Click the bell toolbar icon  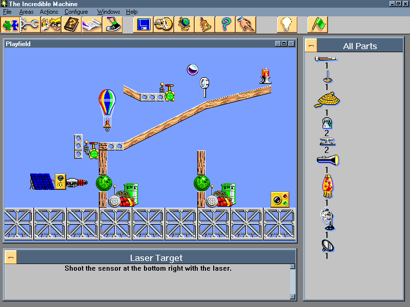204,25
